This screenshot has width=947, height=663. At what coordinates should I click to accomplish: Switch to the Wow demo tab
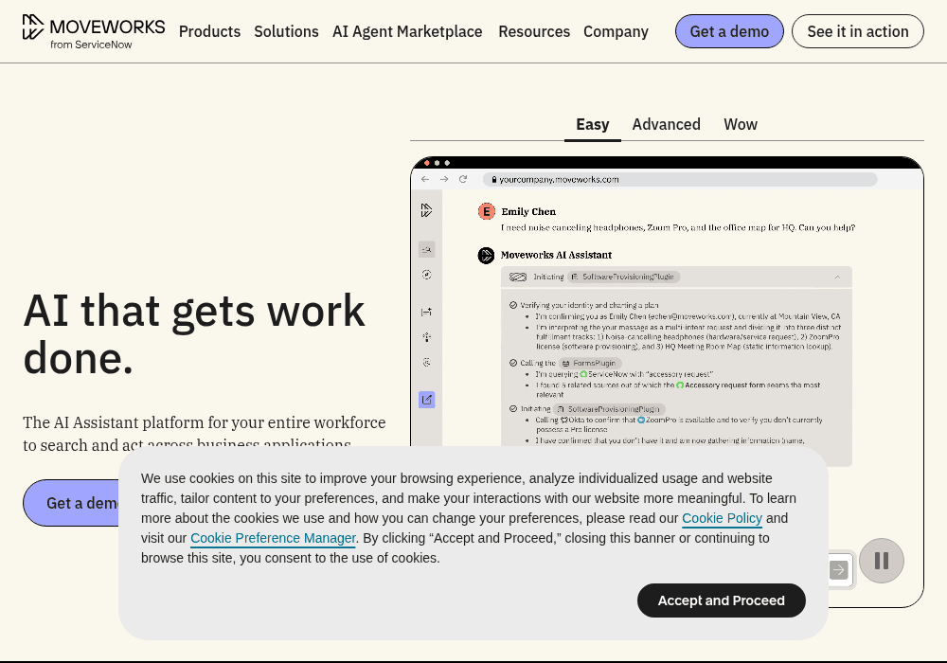[741, 125]
